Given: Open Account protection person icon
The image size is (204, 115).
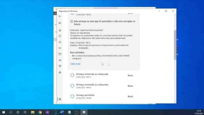Looking at the screenshot, I should pos(60,42).
